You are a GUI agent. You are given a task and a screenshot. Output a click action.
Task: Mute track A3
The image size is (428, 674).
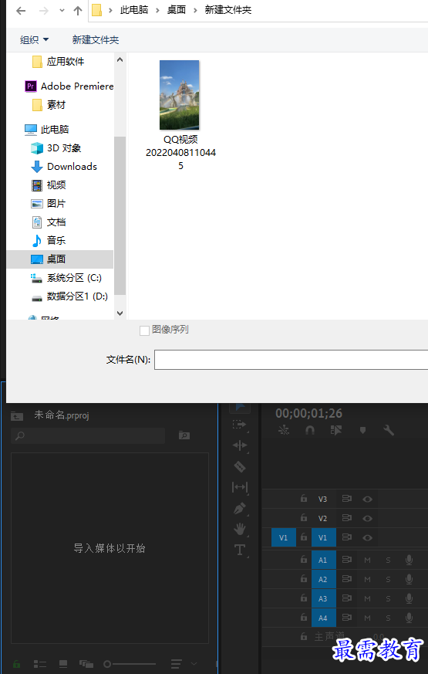pos(368,598)
